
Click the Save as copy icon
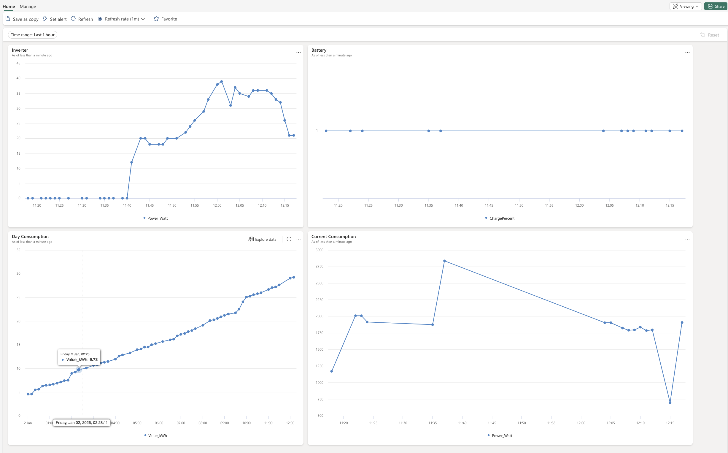tap(8, 19)
